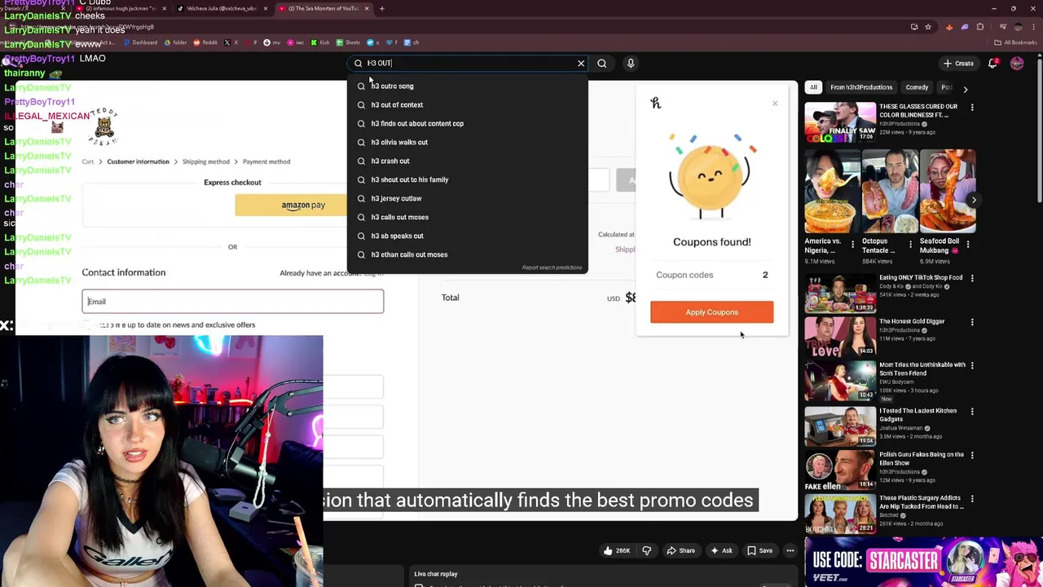Image resolution: width=1043 pixels, height=587 pixels.
Task: Open menu for 'The Honest Gold Digger' video
Action: coord(972,322)
